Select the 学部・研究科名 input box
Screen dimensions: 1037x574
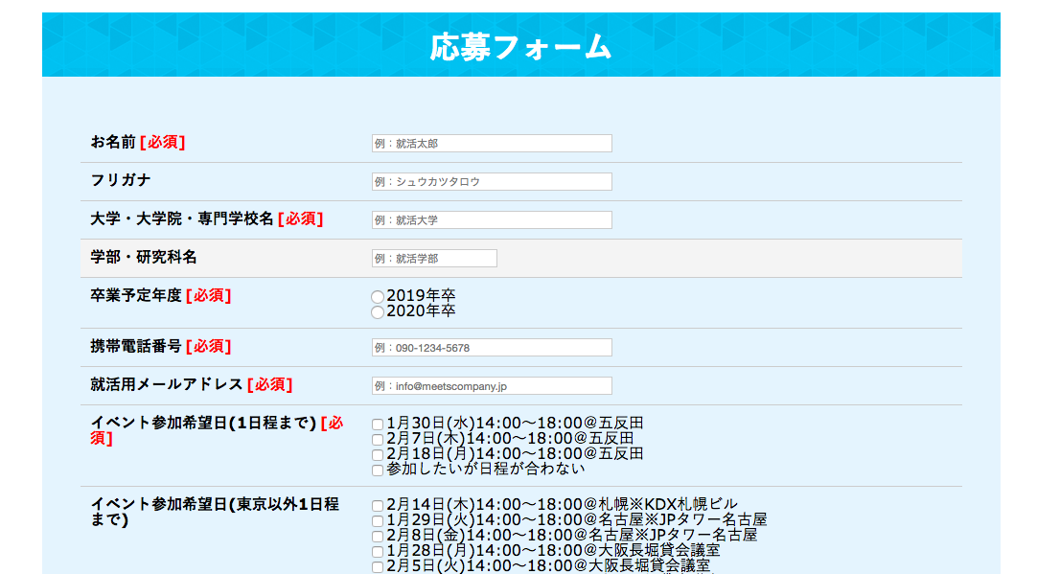click(434, 259)
